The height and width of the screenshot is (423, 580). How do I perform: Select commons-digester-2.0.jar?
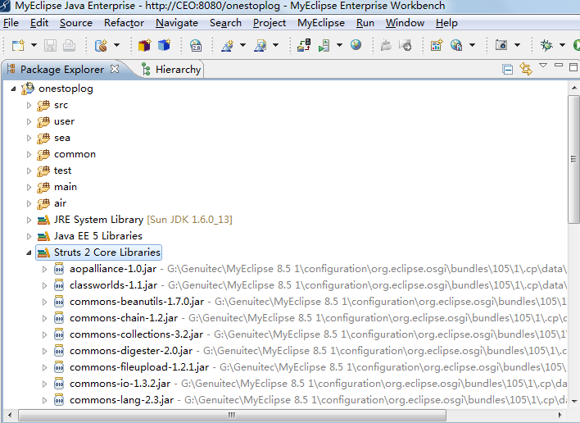[x=131, y=351]
